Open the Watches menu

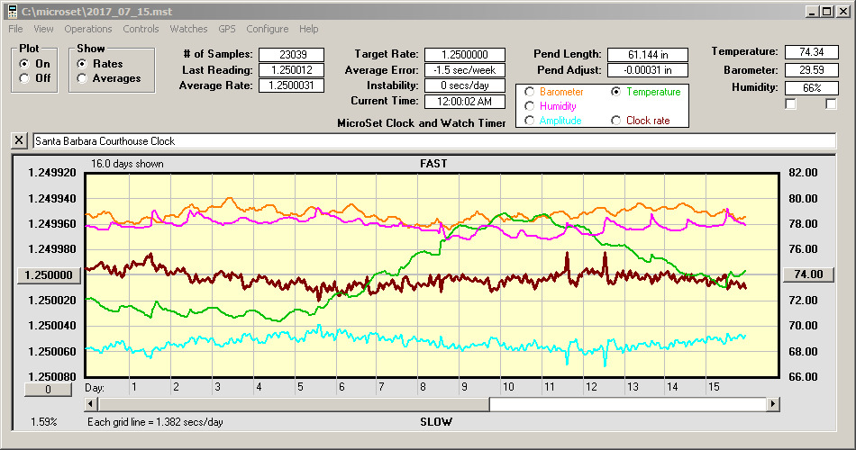click(x=188, y=29)
